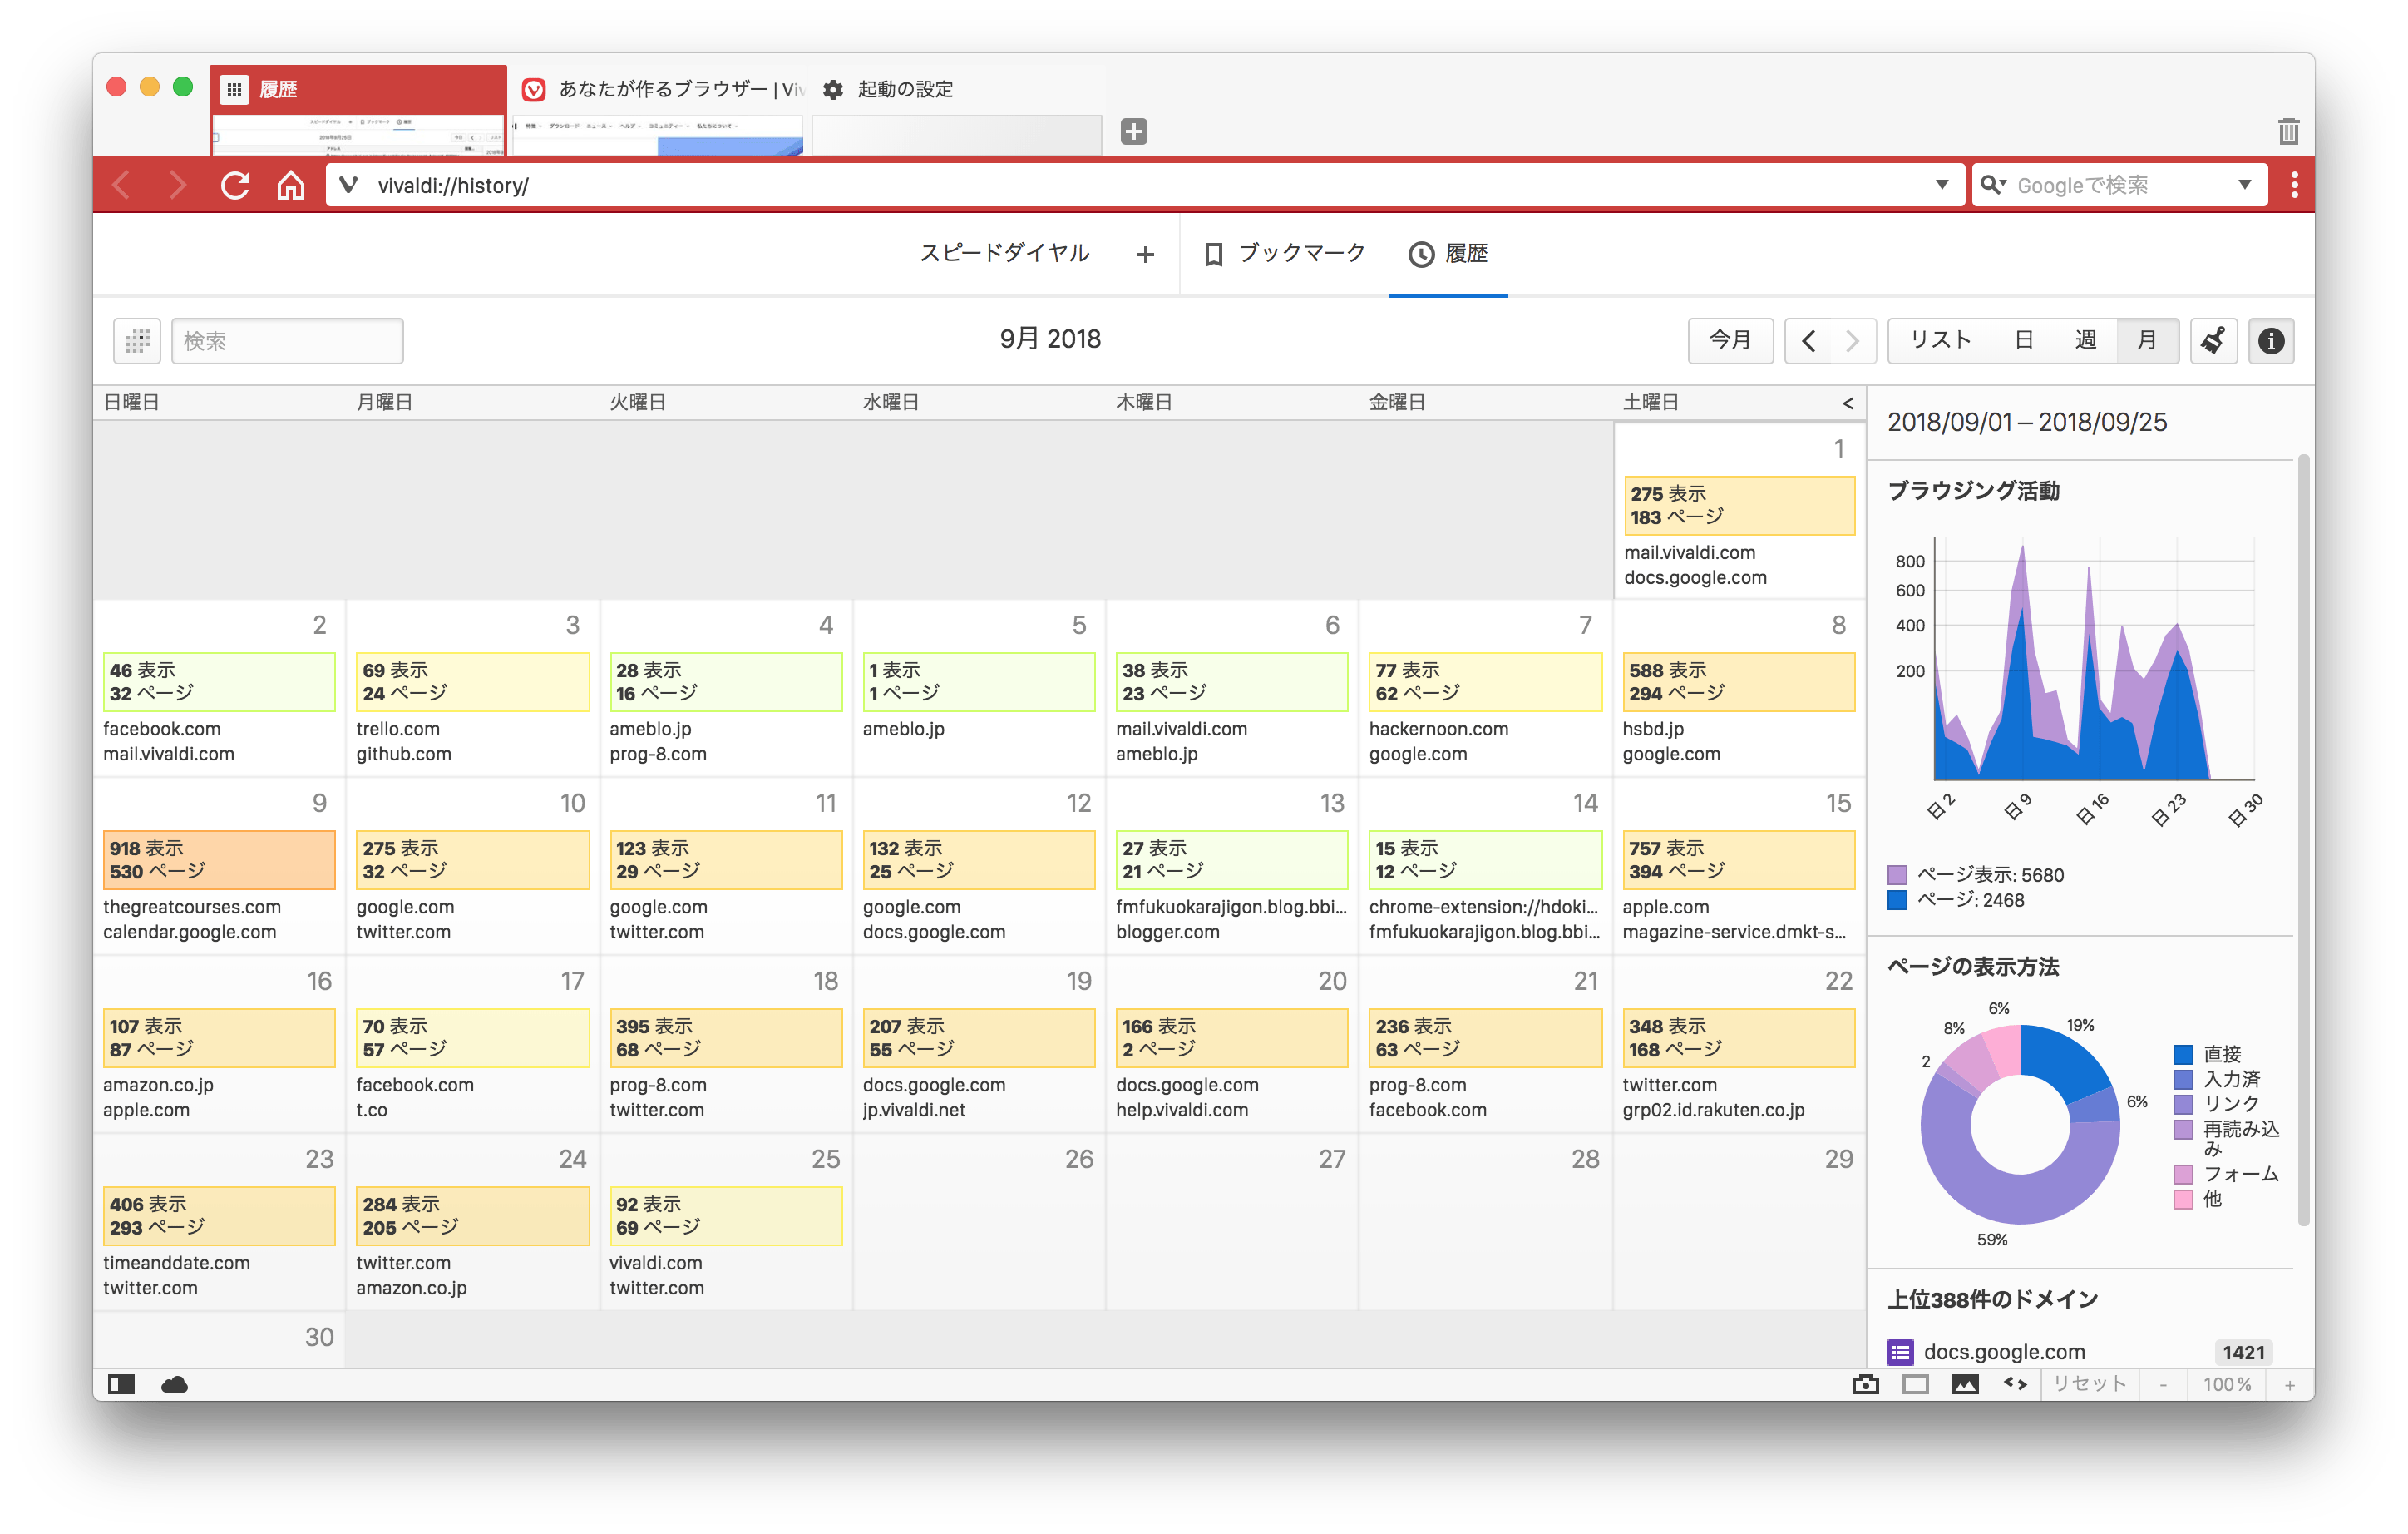Click the history 検索 input field
The image size is (2408, 1534).
click(x=287, y=341)
